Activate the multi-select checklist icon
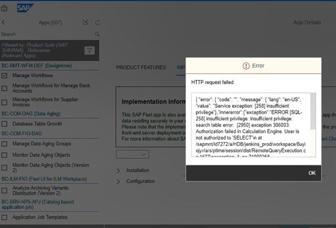The height and width of the screenshot is (228, 336). (x=86, y=22)
